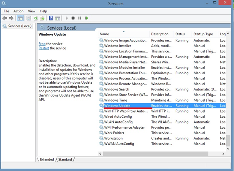Click the Restart Service icon
This screenshot has width=234, height=171.
click(x=86, y=18)
